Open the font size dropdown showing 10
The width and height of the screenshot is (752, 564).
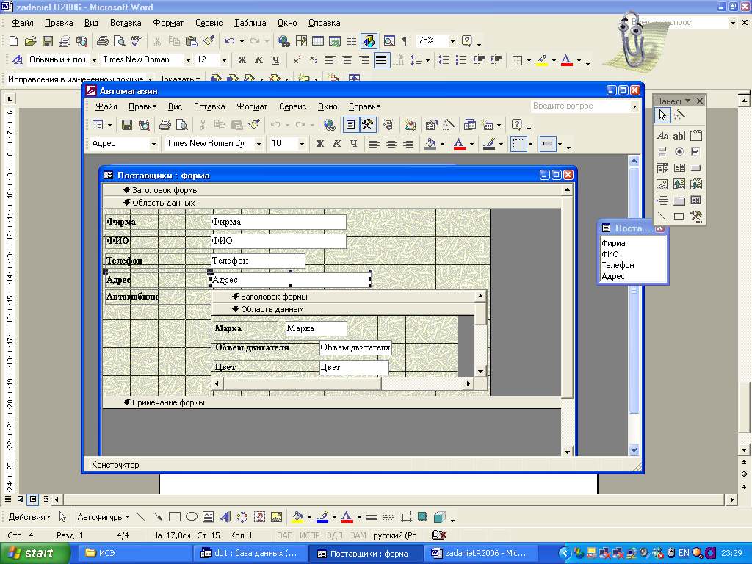pyautogui.click(x=302, y=143)
